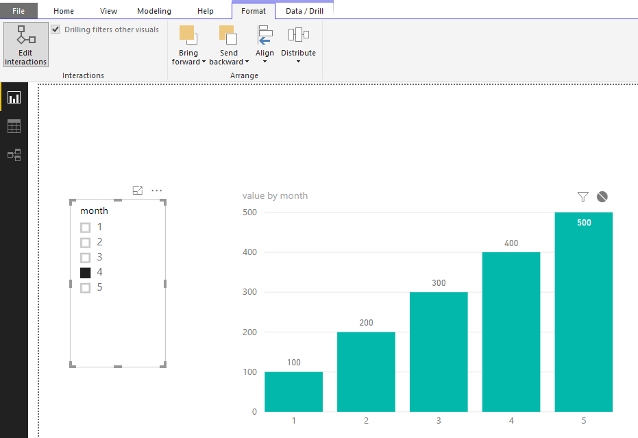Expand the Align dropdown arrow
The width and height of the screenshot is (638, 438).
pos(265,62)
